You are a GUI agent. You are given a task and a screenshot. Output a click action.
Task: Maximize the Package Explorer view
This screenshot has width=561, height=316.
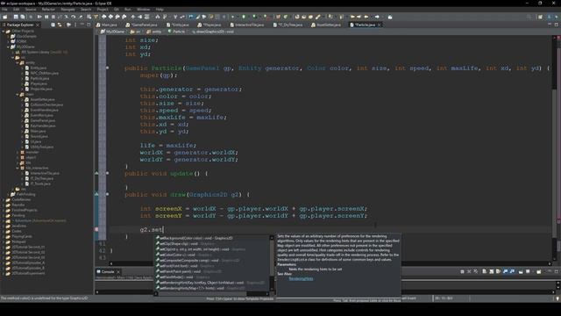click(89, 25)
